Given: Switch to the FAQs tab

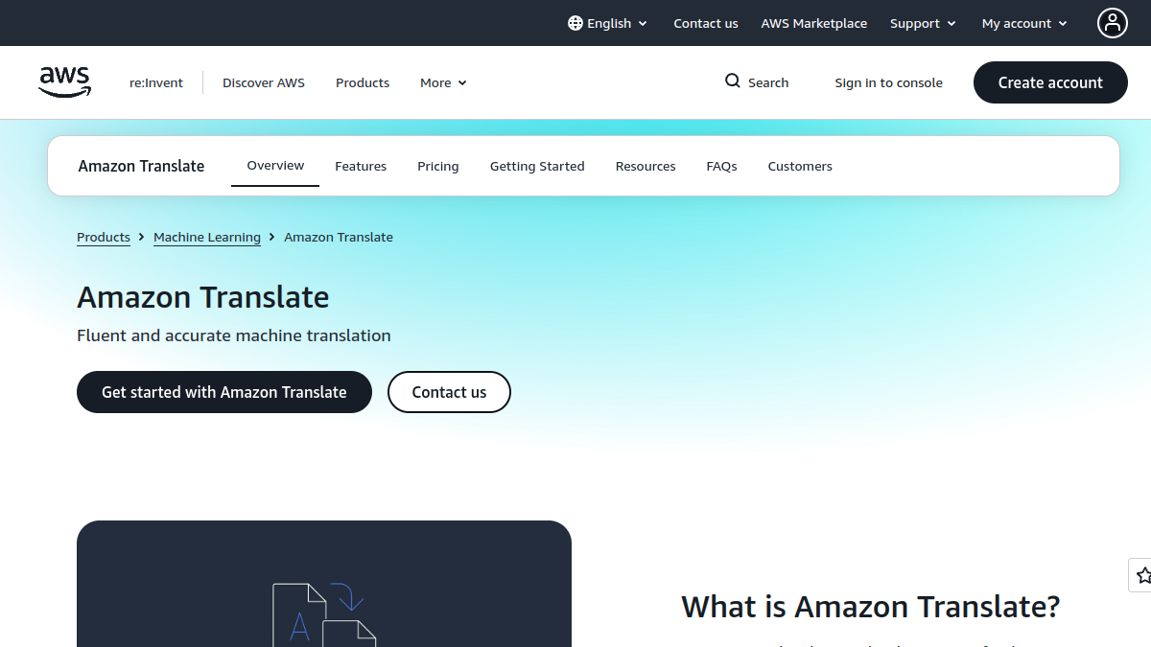Looking at the screenshot, I should [721, 166].
